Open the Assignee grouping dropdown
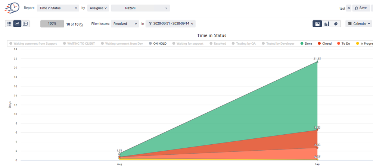 click(98, 8)
